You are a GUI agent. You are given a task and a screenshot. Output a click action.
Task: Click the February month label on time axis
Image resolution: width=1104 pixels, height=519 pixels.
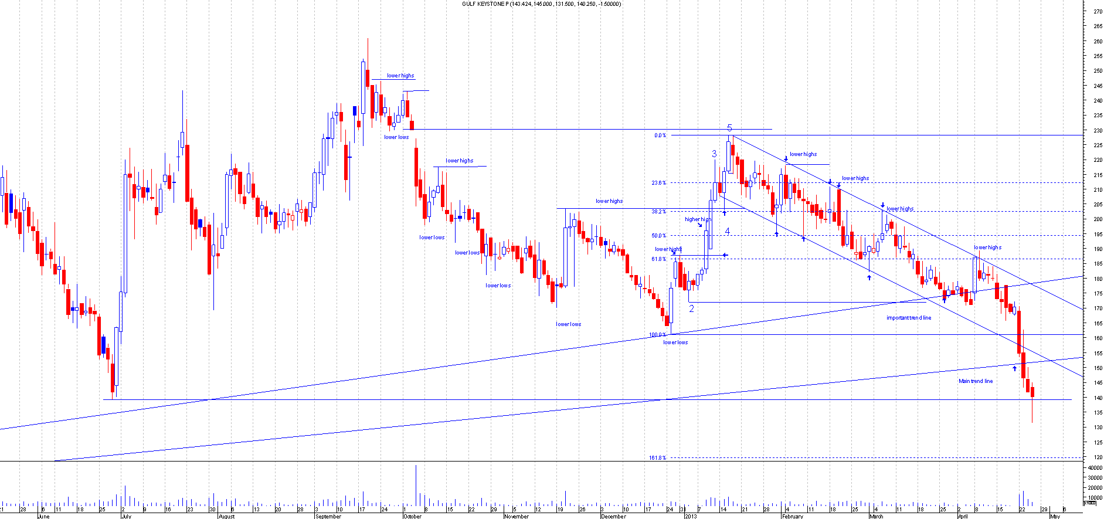coord(792,516)
